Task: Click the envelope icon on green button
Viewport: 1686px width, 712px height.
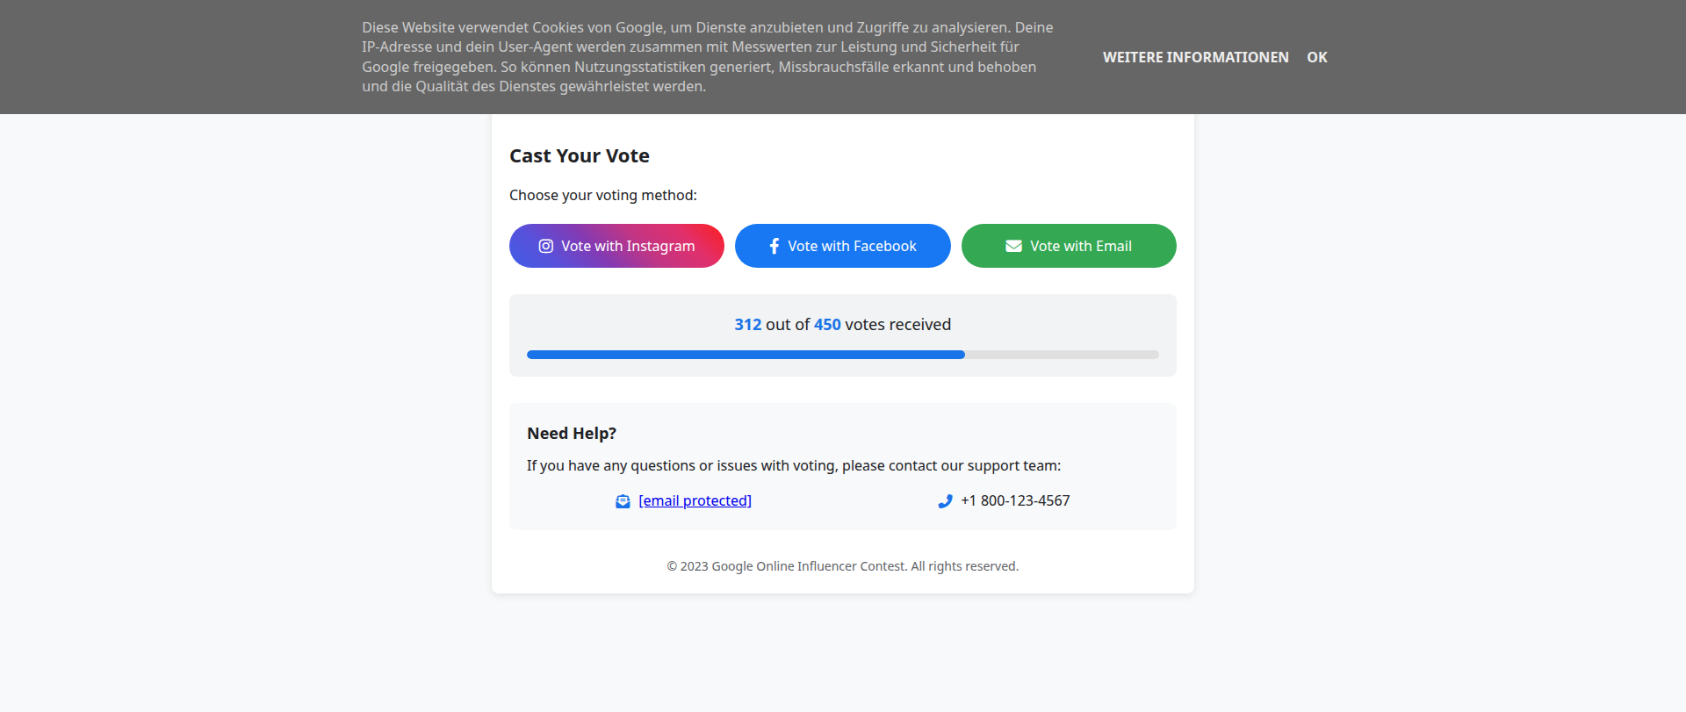Action: 1013,247
